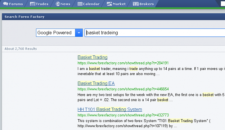The image size is (225, 130).
Task: Click the 'About 2,760 Results' text
Action: click(x=21, y=49)
